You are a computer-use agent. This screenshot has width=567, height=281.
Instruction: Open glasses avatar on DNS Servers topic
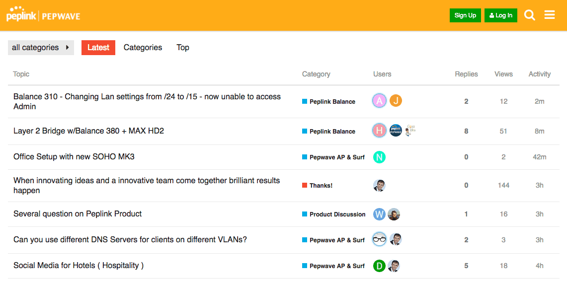tap(379, 239)
